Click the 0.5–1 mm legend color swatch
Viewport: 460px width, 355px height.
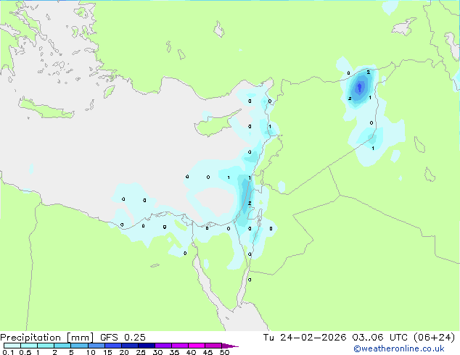[29, 346]
